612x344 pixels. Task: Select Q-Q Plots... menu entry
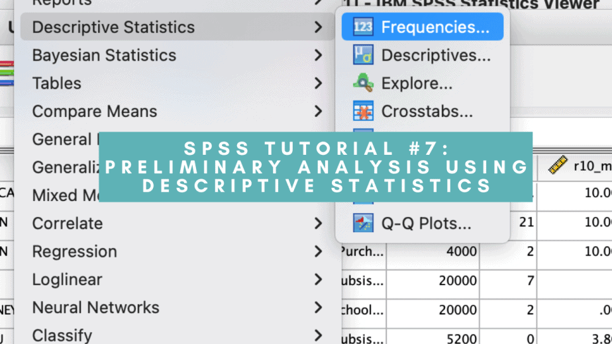423,223
